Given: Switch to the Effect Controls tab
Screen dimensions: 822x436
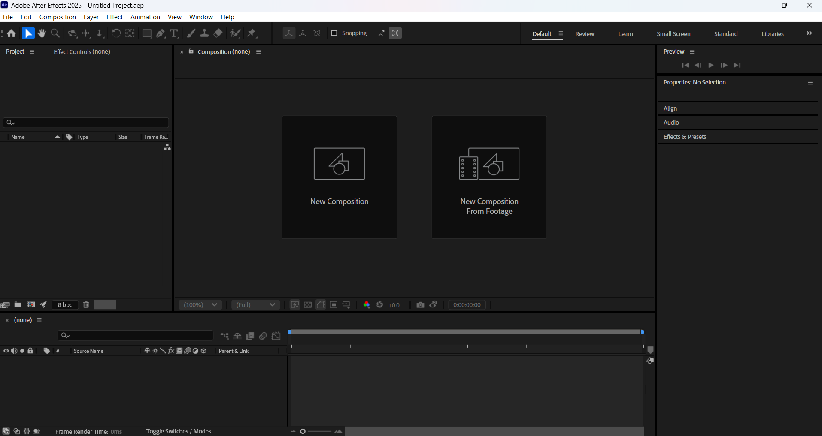Looking at the screenshot, I should click(x=81, y=51).
